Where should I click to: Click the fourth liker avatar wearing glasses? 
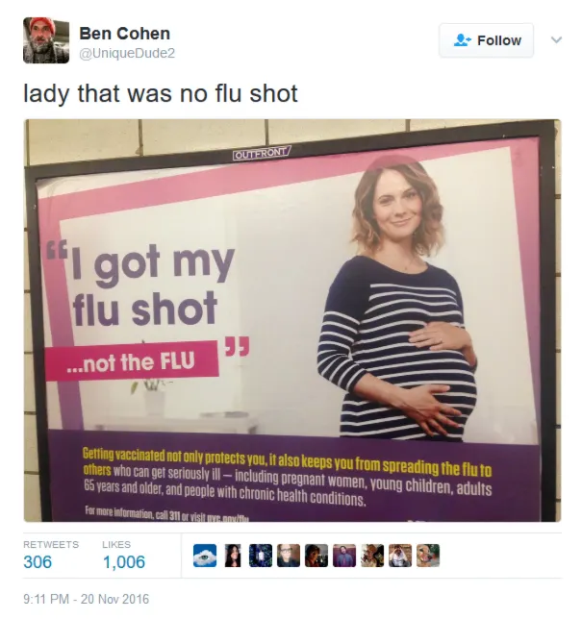(x=289, y=556)
